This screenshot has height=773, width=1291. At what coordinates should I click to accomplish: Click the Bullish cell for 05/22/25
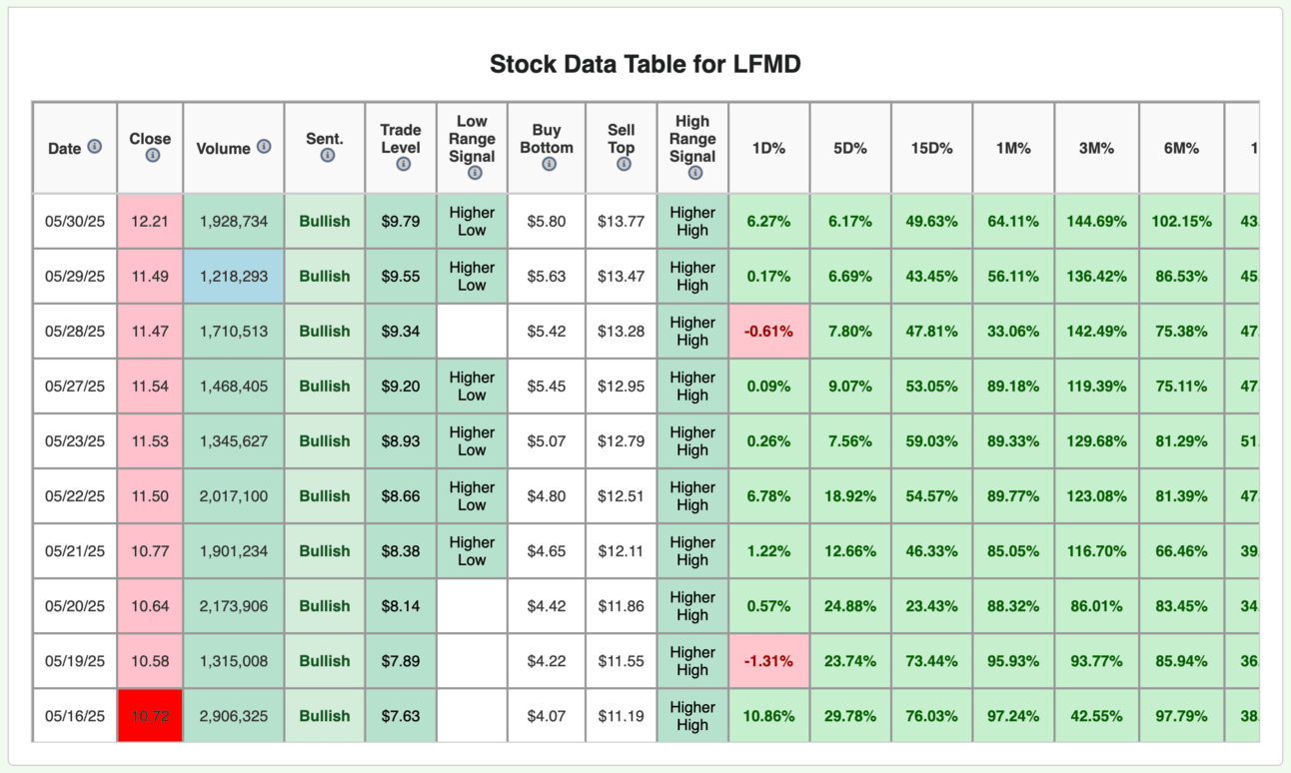click(x=325, y=496)
